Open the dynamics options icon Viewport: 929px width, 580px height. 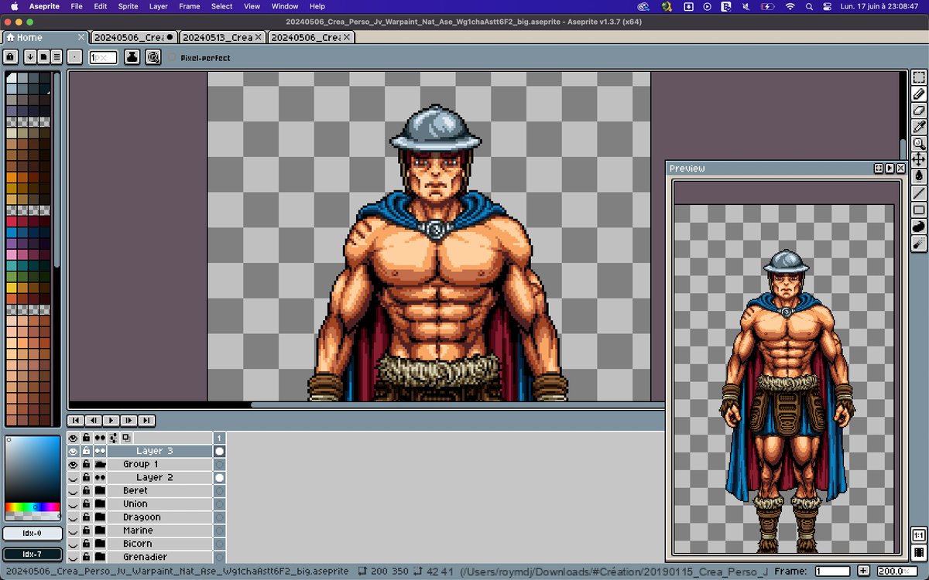[153, 56]
